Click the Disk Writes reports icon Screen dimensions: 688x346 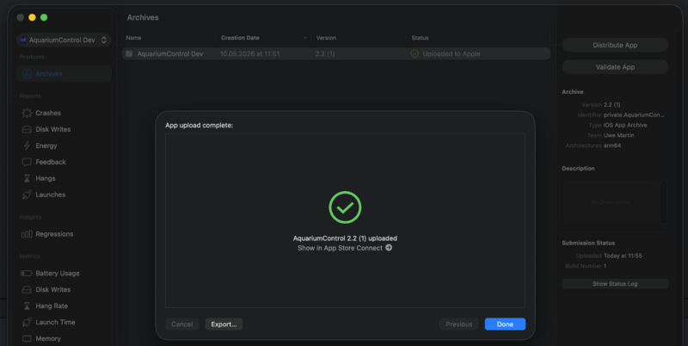(x=27, y=129)
